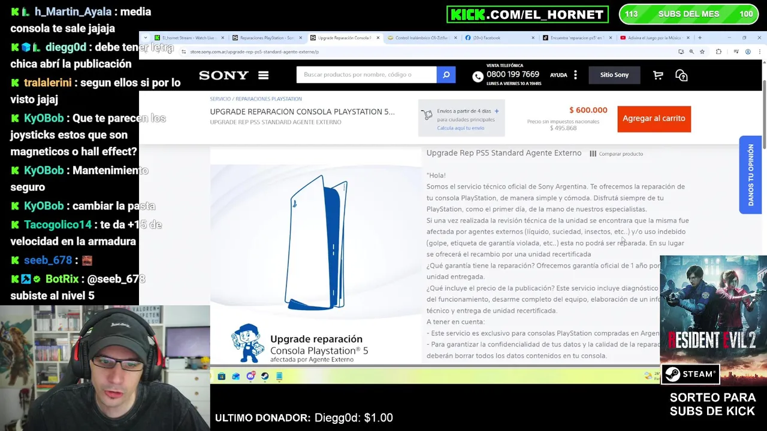
Task: Open Microsoft Store from taskbar
Action: click(x=222, y=376)
